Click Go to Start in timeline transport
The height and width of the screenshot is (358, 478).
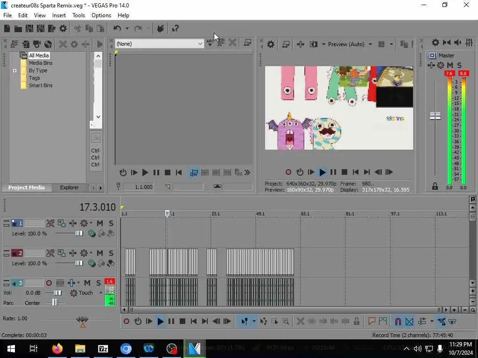[194, 322]
